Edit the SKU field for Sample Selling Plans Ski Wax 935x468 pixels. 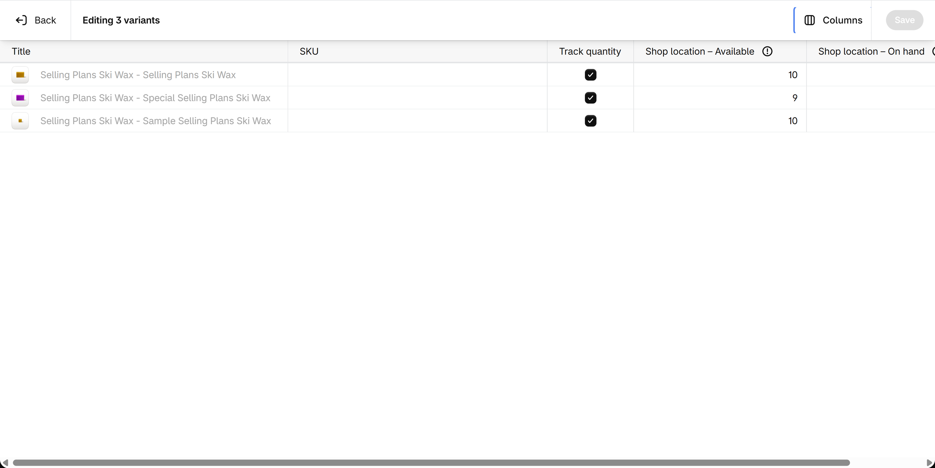(x=418, y=121)
